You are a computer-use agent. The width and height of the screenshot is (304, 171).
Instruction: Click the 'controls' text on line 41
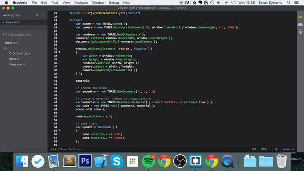point(82,81)
